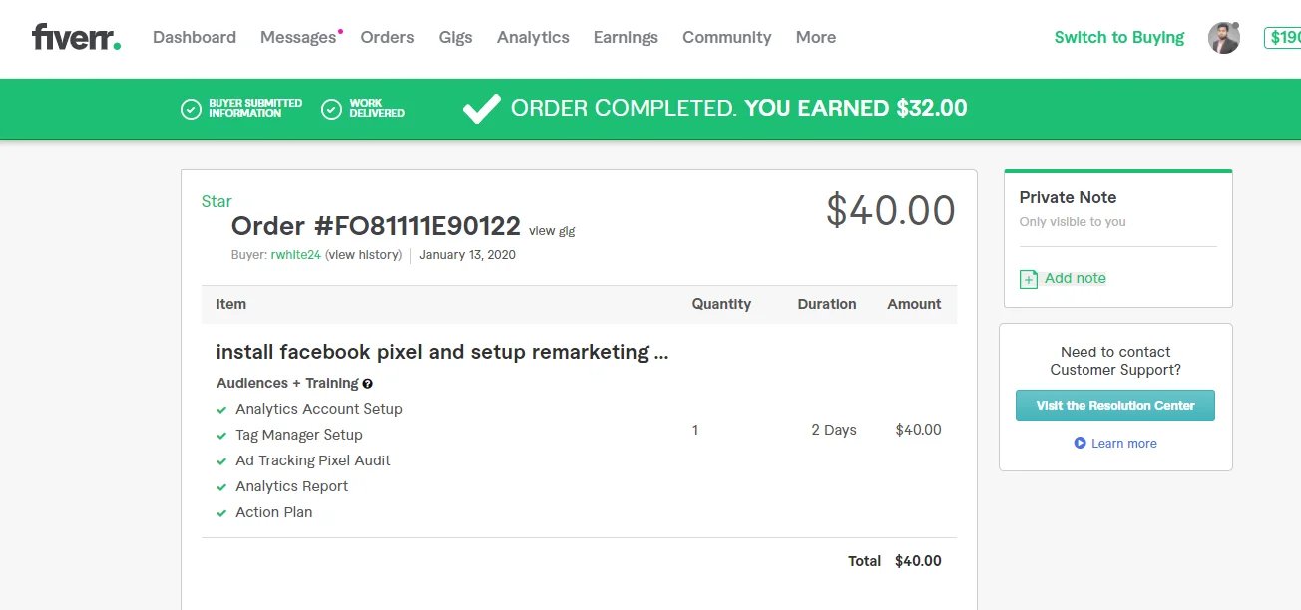Click the Learn more play icon
Image resolution: width=1301 pixels, height=610 pixels.
pyautogui.click(x=1080, y=443)
